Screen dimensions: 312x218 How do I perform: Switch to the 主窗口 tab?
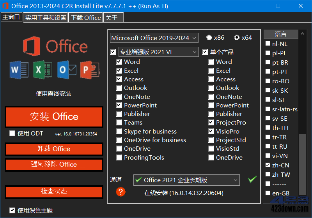click(x=11, y=17)
